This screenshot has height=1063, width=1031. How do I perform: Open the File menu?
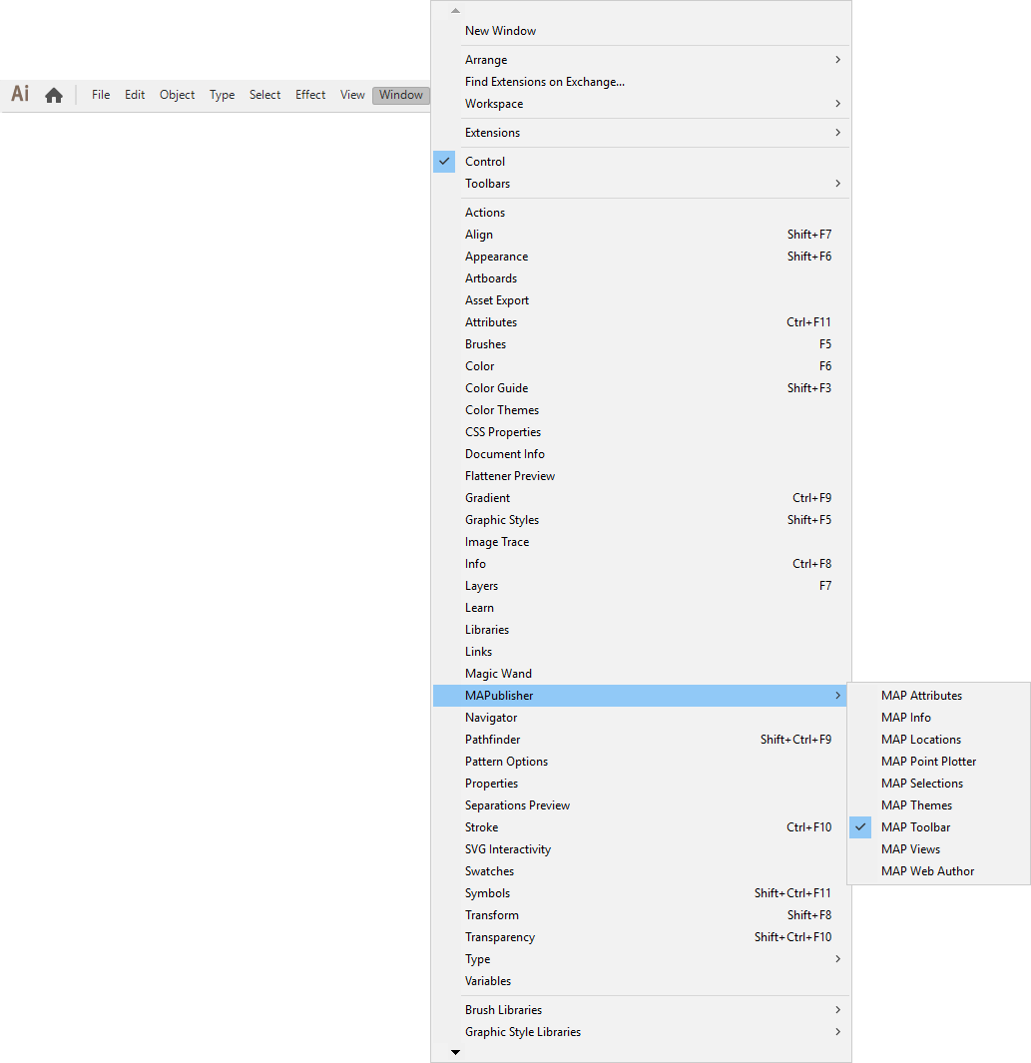point(101,95)
